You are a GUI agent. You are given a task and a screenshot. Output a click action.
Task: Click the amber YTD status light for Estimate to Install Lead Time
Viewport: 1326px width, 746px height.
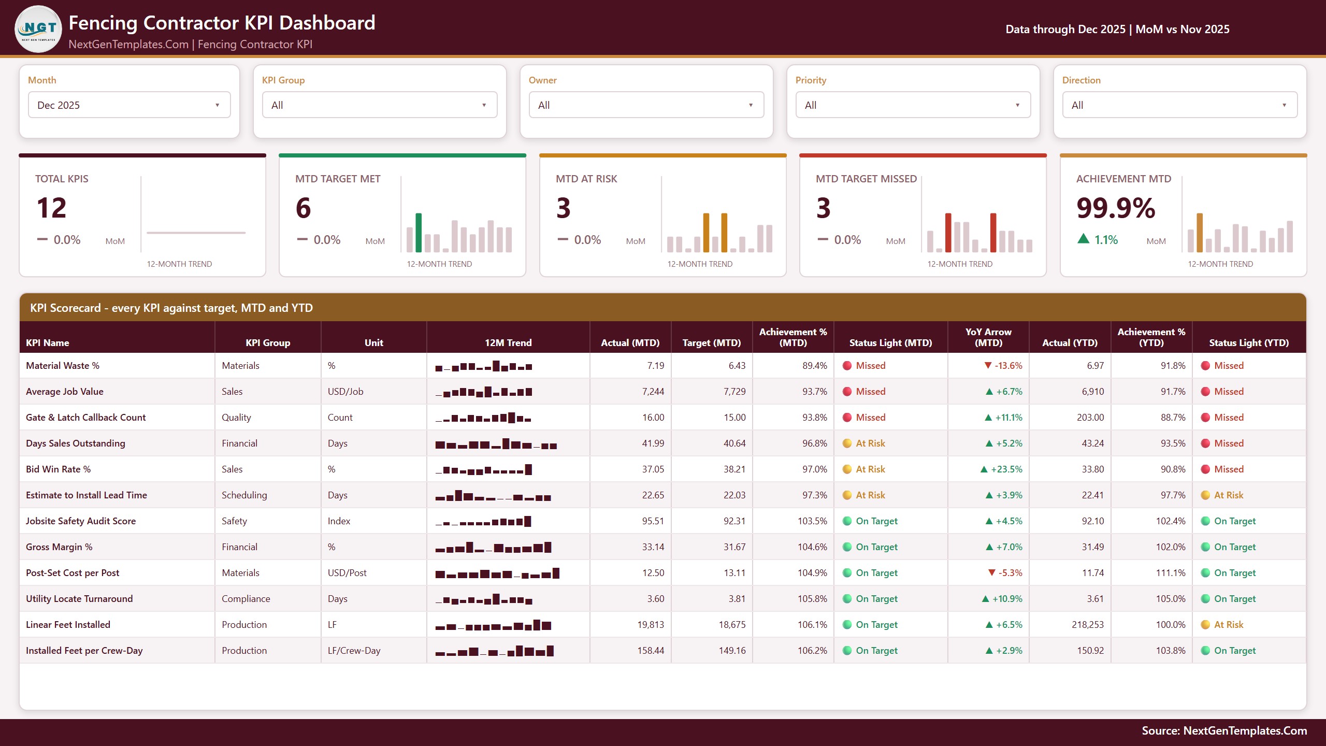(1205, 495)
